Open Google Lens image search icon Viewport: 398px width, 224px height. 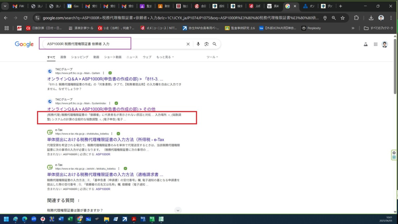[206, 44]
